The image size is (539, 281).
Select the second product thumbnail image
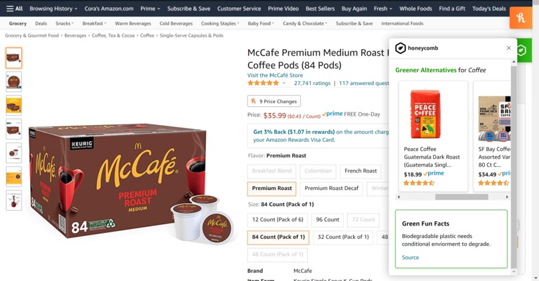[x=14, y=82]
